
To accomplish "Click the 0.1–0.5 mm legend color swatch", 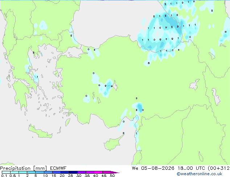I will [x=6, y=172].
